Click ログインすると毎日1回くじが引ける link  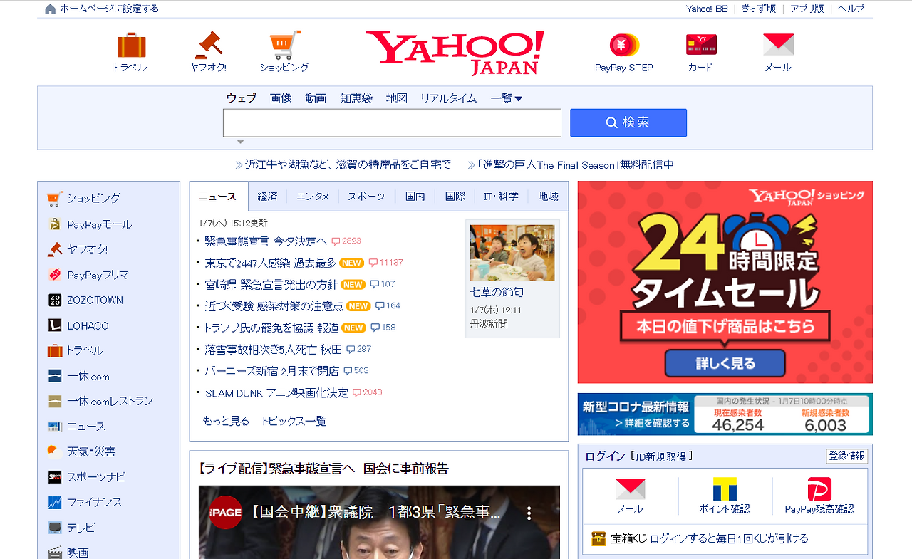pyautogui.click(x=730, y=539)
